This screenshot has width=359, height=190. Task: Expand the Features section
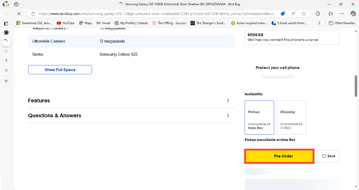pos(131,101)
